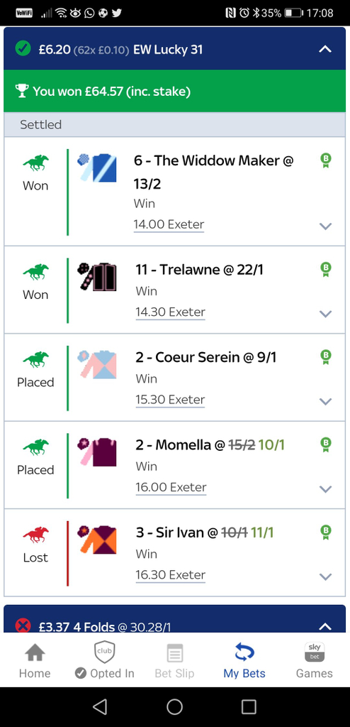The image size is (350, 727).
Task: Open the 14.00 Exeter race link
Action: (x=169, y=225)
